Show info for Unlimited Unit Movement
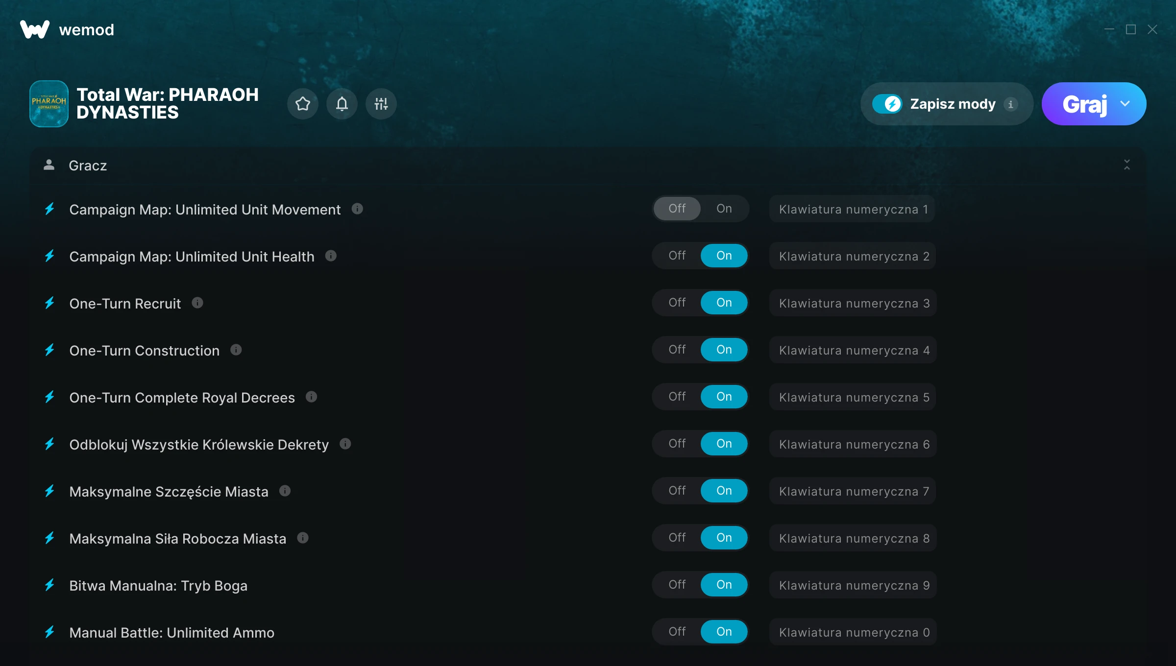The image size is (1176, 666). [x=357, y=209]
